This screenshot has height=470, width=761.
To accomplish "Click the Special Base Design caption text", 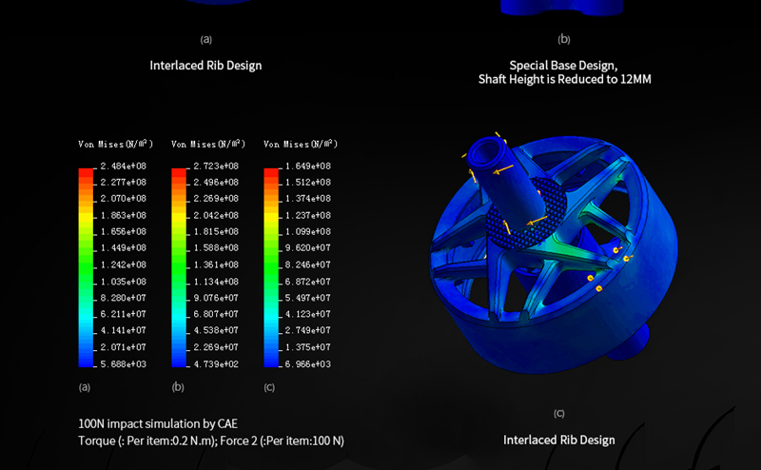I will [564, 66].
